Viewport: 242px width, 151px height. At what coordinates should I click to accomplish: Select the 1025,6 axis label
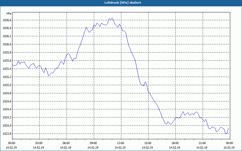pos(7,61)
